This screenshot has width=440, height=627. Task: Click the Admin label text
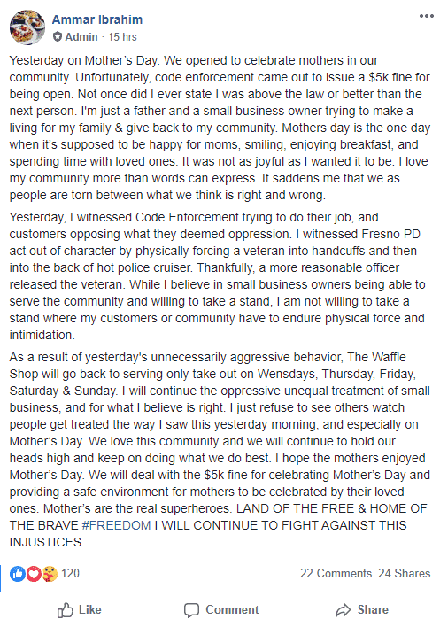(81, 37)
